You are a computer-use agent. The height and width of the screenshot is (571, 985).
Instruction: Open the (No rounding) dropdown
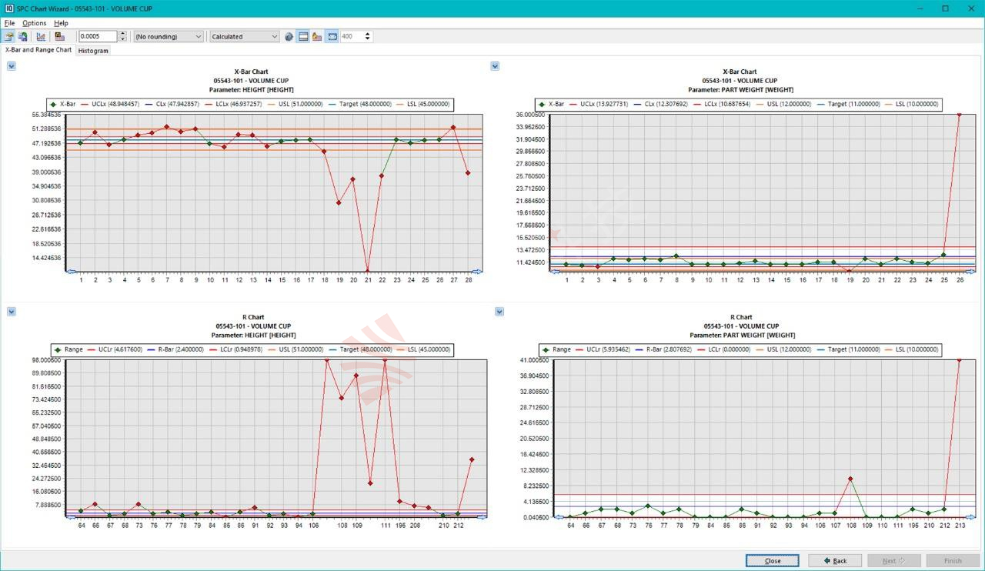pyautogui.click(x=169, y=36)
